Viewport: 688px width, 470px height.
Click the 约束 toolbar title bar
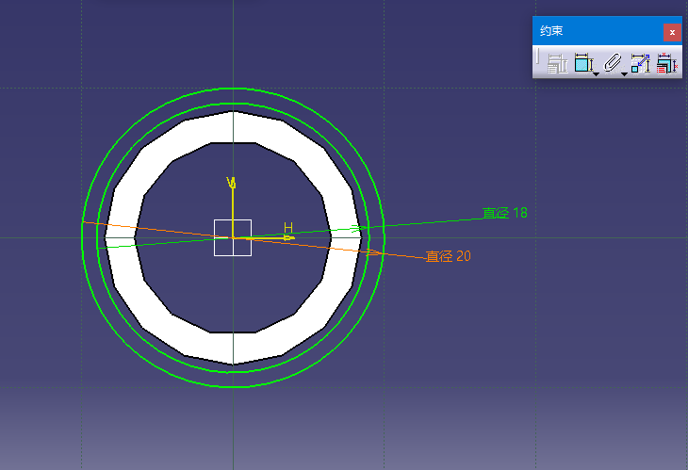pos(598,31)
